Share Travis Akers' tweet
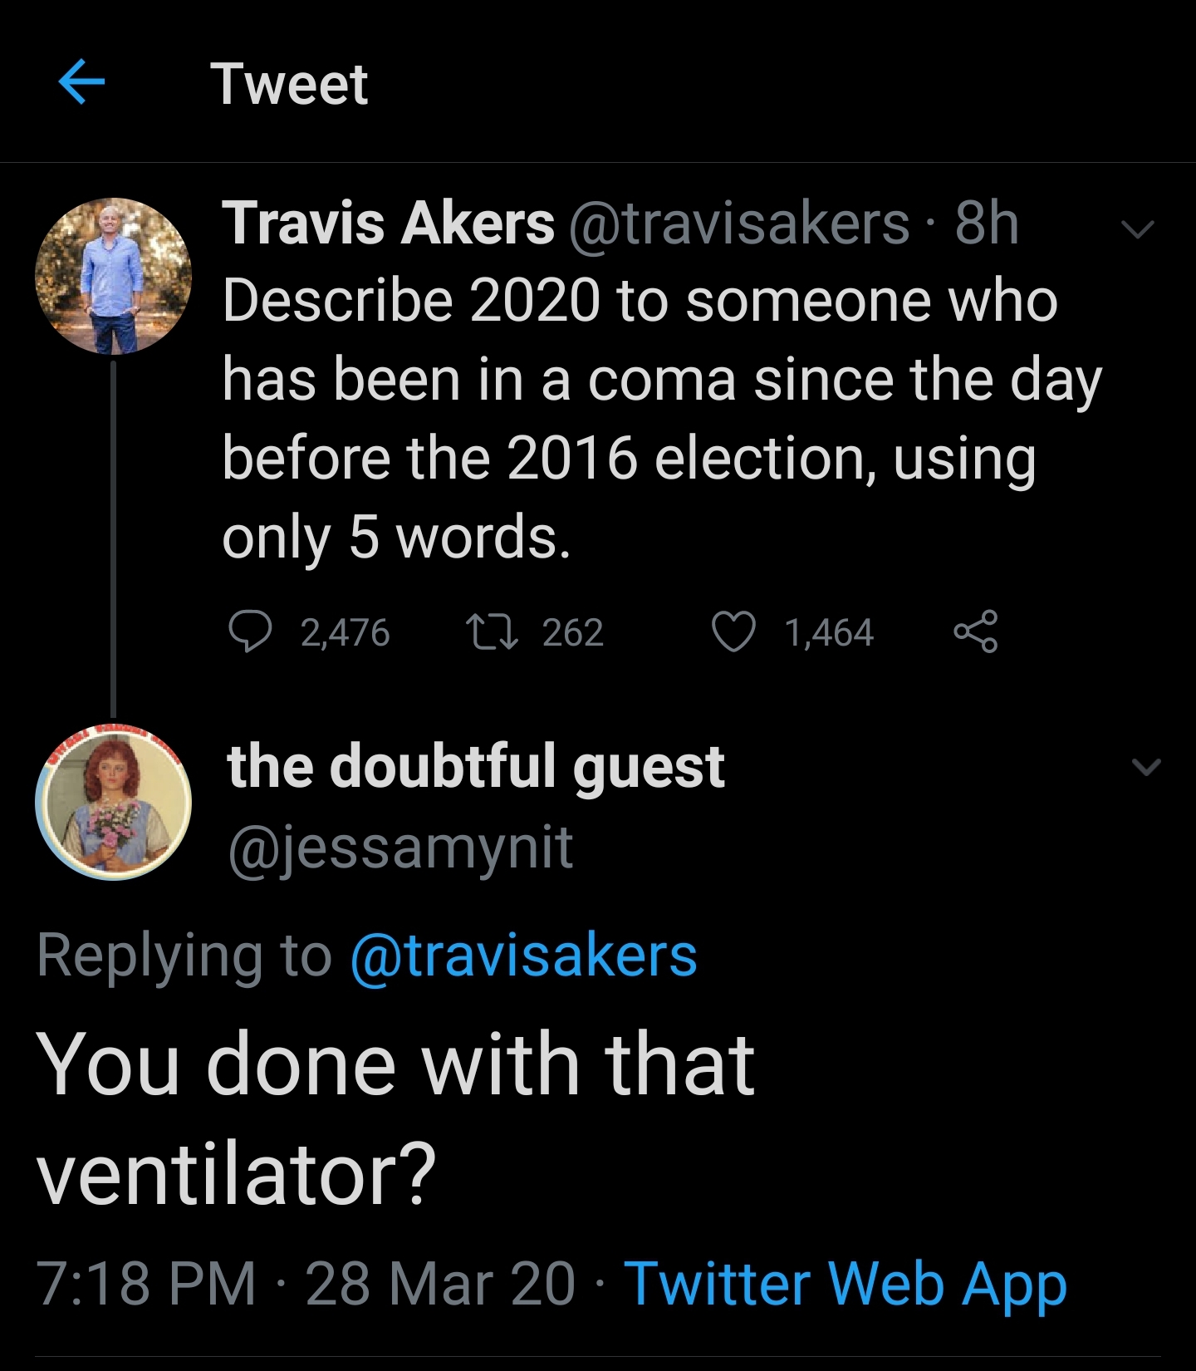 [975, 631]
